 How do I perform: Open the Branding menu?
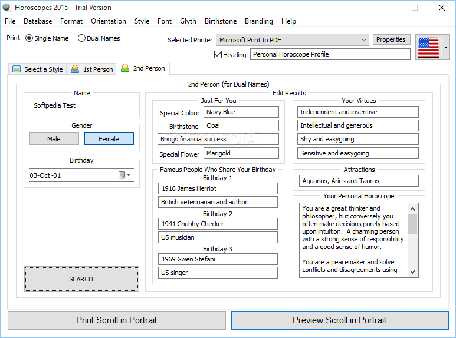point(259,21)
